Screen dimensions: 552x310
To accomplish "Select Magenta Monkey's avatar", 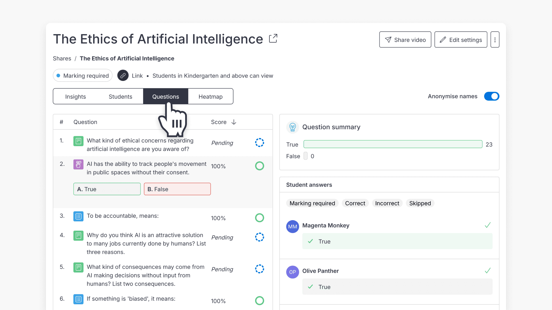I will [292, 226].
